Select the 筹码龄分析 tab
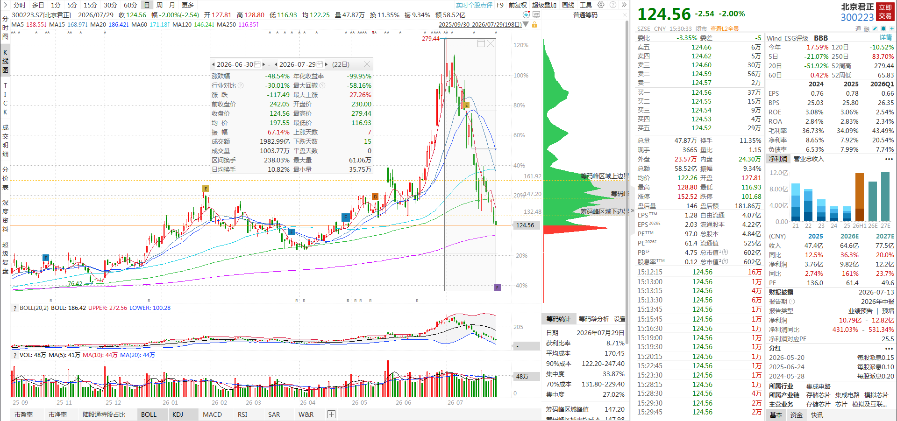The image size is (897, 421). pos(594,319)
